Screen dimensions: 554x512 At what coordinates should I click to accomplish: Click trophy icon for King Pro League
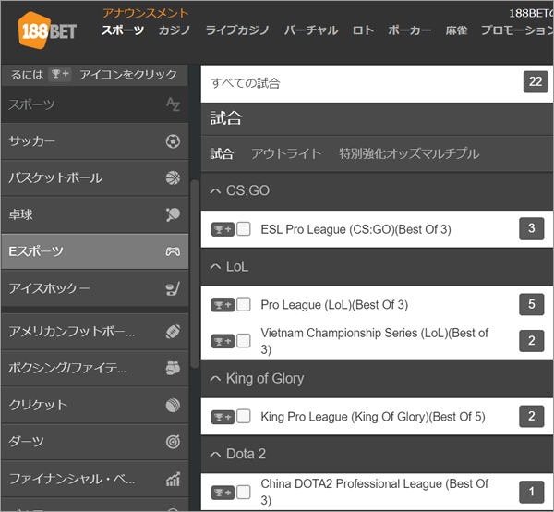coord(223,417)
